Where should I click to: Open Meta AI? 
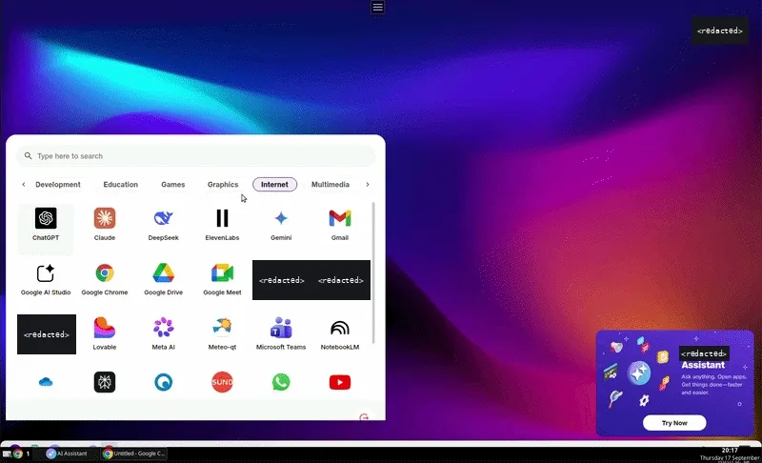(163, 333)
